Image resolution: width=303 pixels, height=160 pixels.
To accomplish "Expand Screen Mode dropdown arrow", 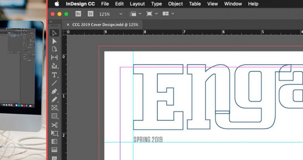I will [x=156, y=14].
